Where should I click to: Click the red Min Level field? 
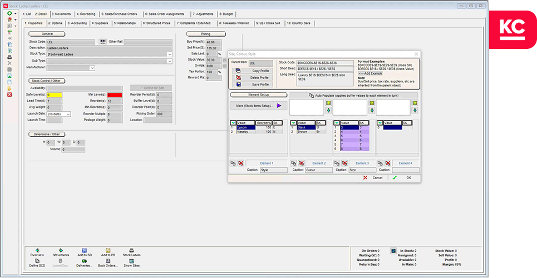coord(115,95)
